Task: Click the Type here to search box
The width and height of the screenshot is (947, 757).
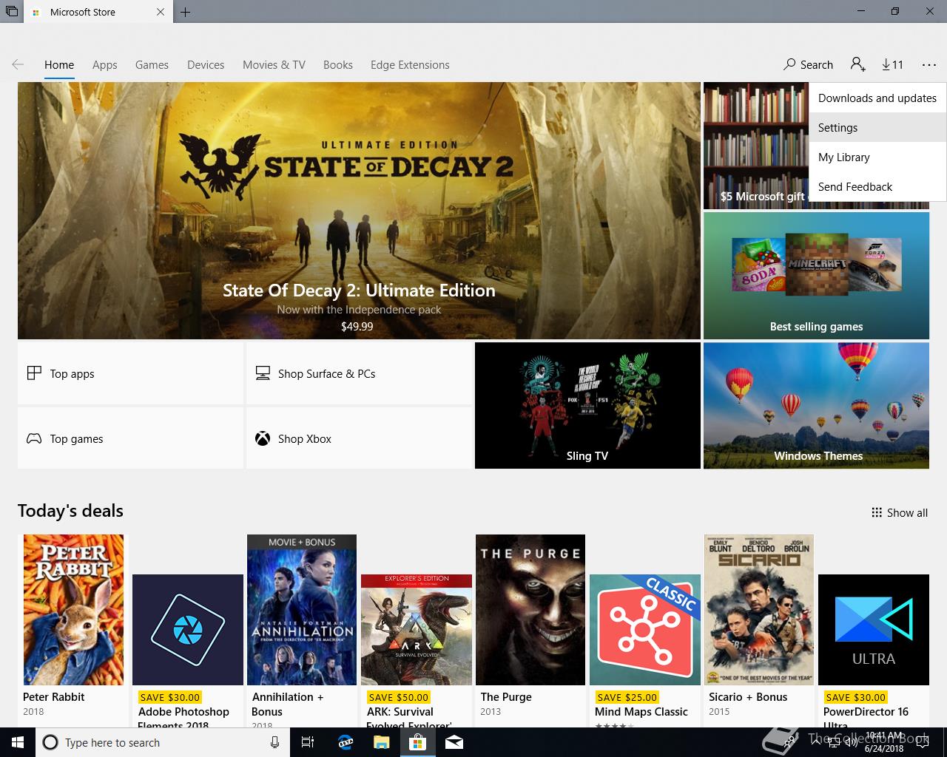Action: [162, 742]
